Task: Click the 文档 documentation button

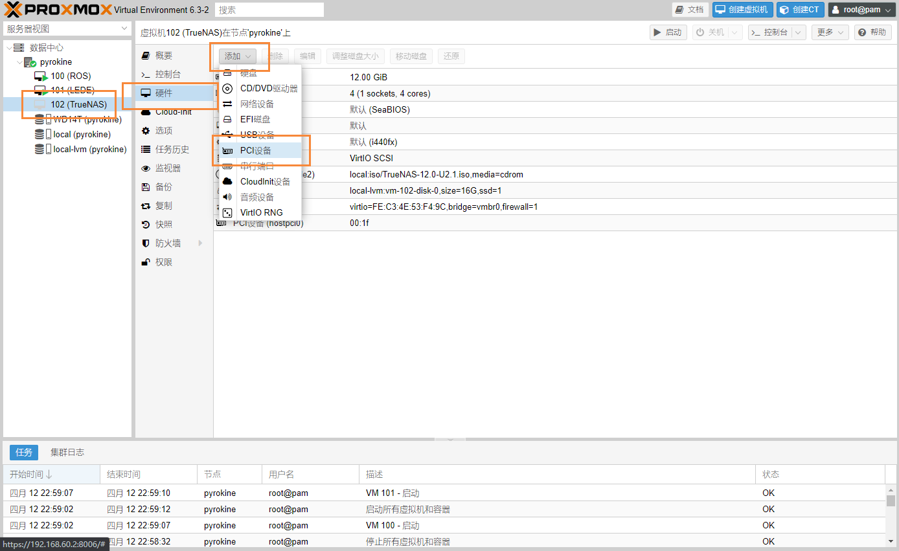Action: [690, 10]
